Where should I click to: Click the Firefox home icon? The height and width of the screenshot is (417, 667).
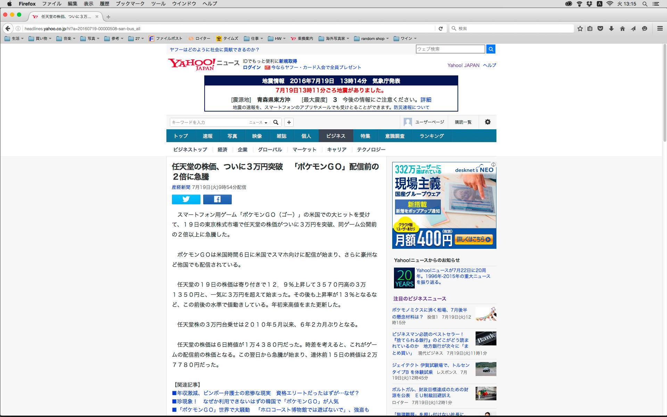tap(622, 28)
